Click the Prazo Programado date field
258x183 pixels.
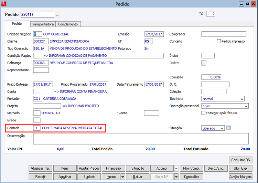pyautogui.click(x=98, y=84)
